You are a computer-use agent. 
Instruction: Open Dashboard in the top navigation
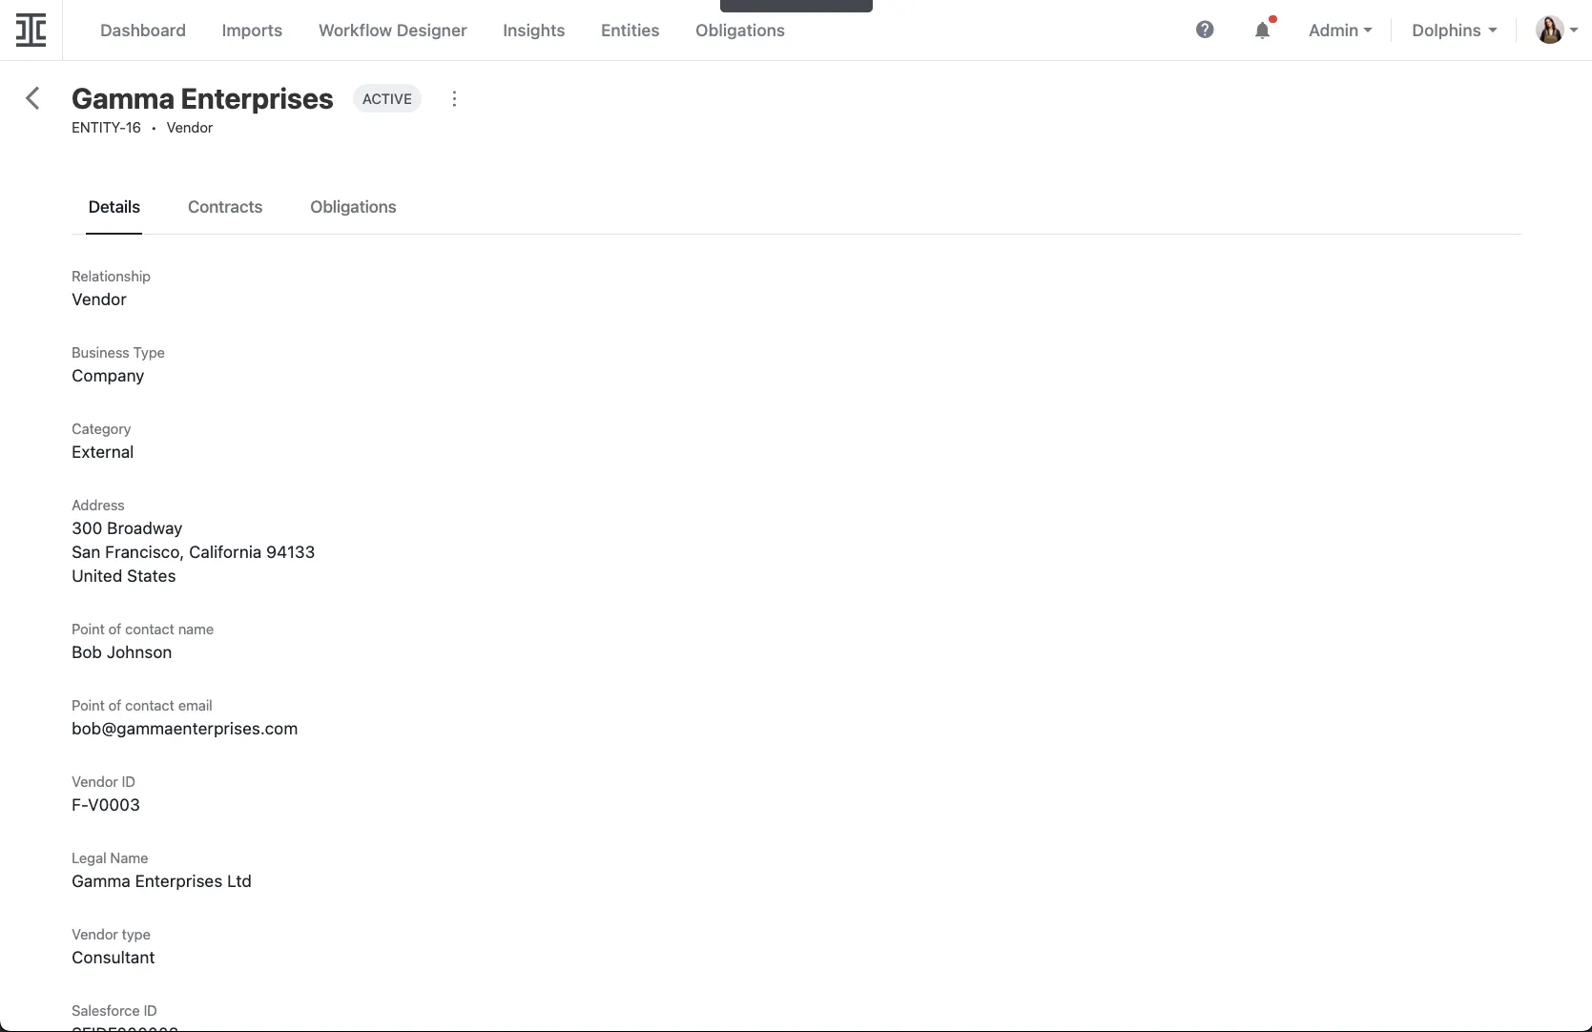[x=143, y=31]
